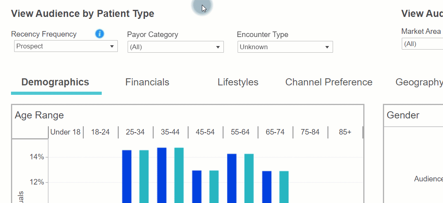Open the Encounter Type dropdown showing Unknown
443x203 pixels.
285,47
